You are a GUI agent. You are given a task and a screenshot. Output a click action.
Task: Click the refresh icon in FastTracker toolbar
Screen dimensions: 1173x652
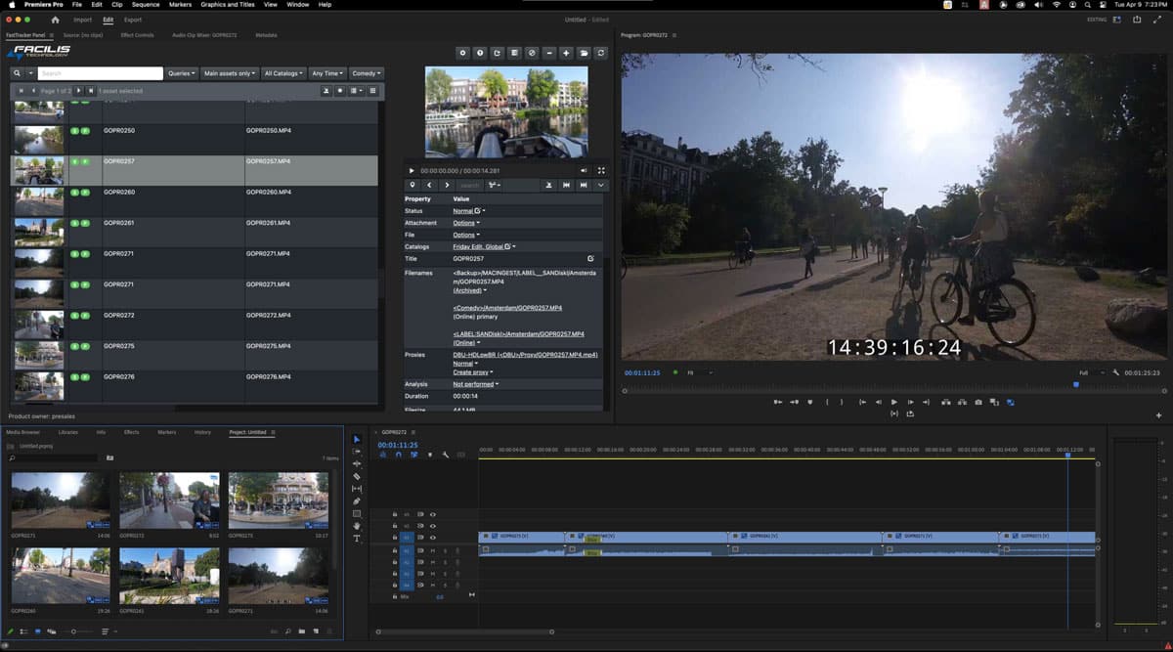[600, 53]
